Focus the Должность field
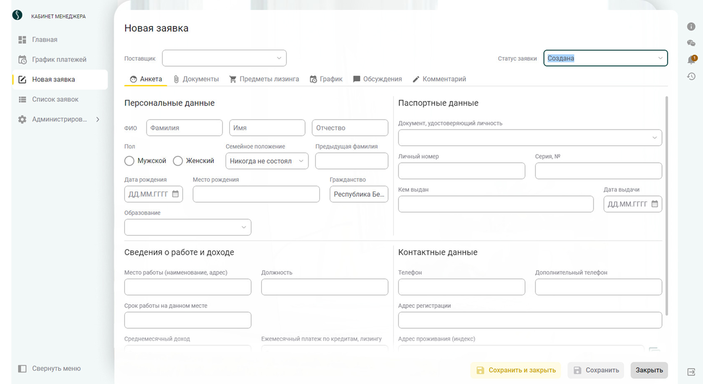 pos(325,287)
